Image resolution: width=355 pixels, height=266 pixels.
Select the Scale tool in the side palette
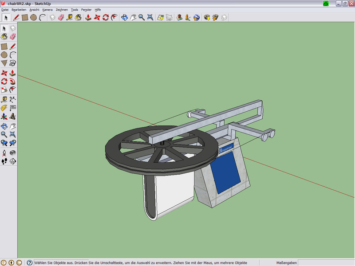pyautogui.click(x=4, y=90)
